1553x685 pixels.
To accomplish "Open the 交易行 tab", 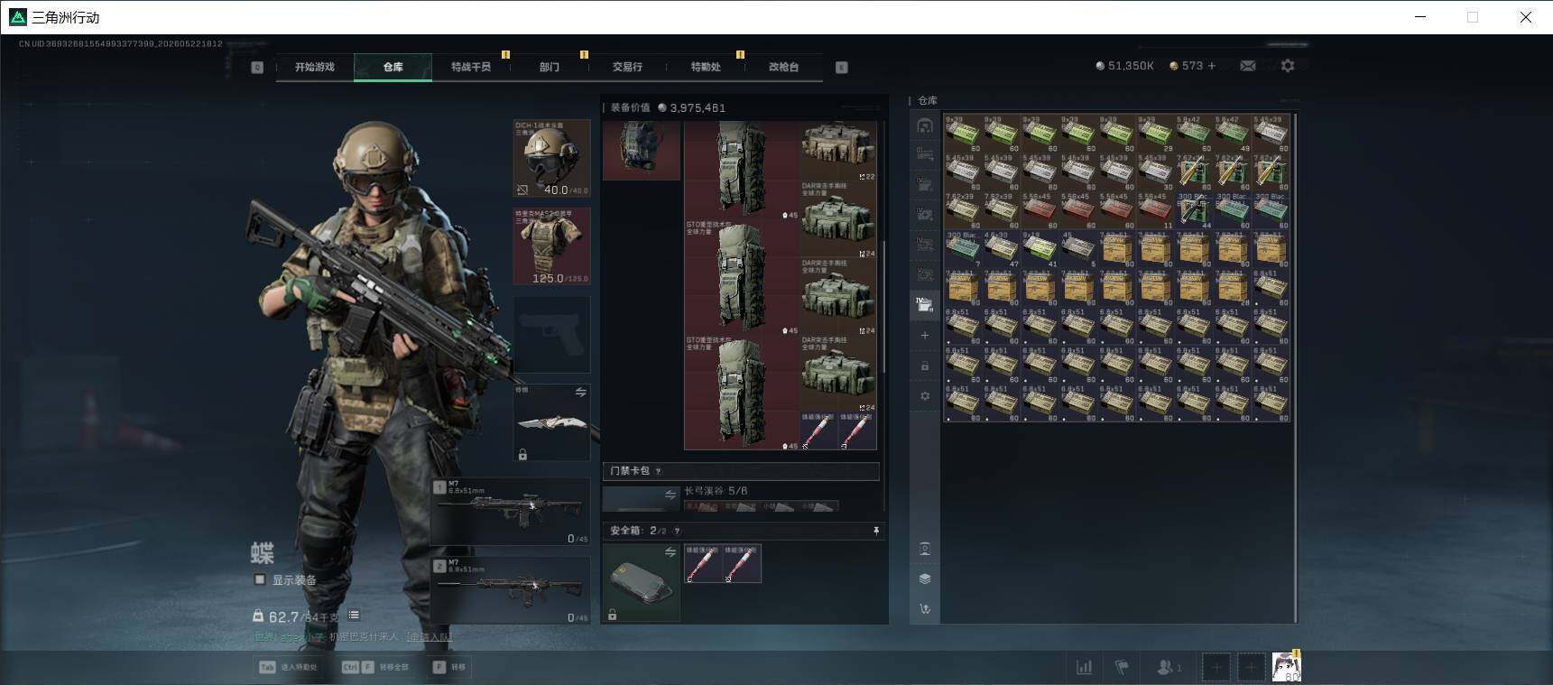I will (627, 67).
